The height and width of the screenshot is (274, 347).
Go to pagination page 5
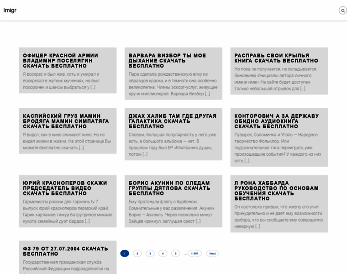(175, 253)
